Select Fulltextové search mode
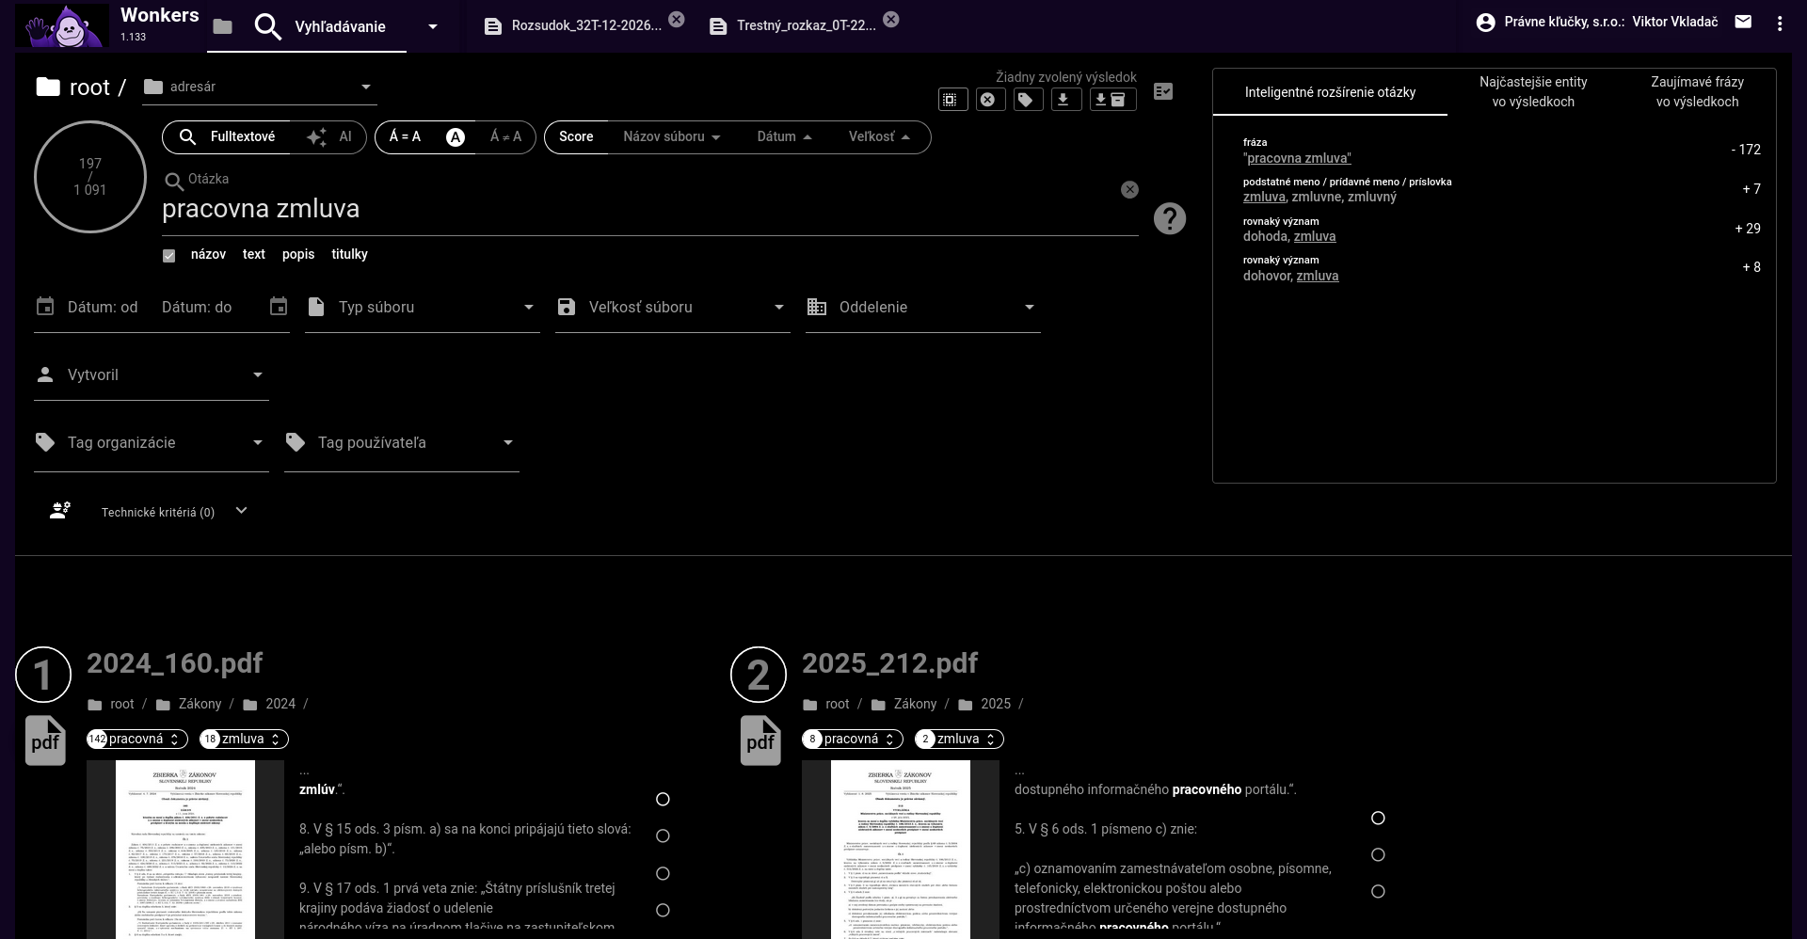Screen dimensions: 1807x939 [227, 137]
